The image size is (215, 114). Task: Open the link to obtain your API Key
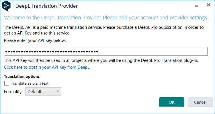click(47, 67)
